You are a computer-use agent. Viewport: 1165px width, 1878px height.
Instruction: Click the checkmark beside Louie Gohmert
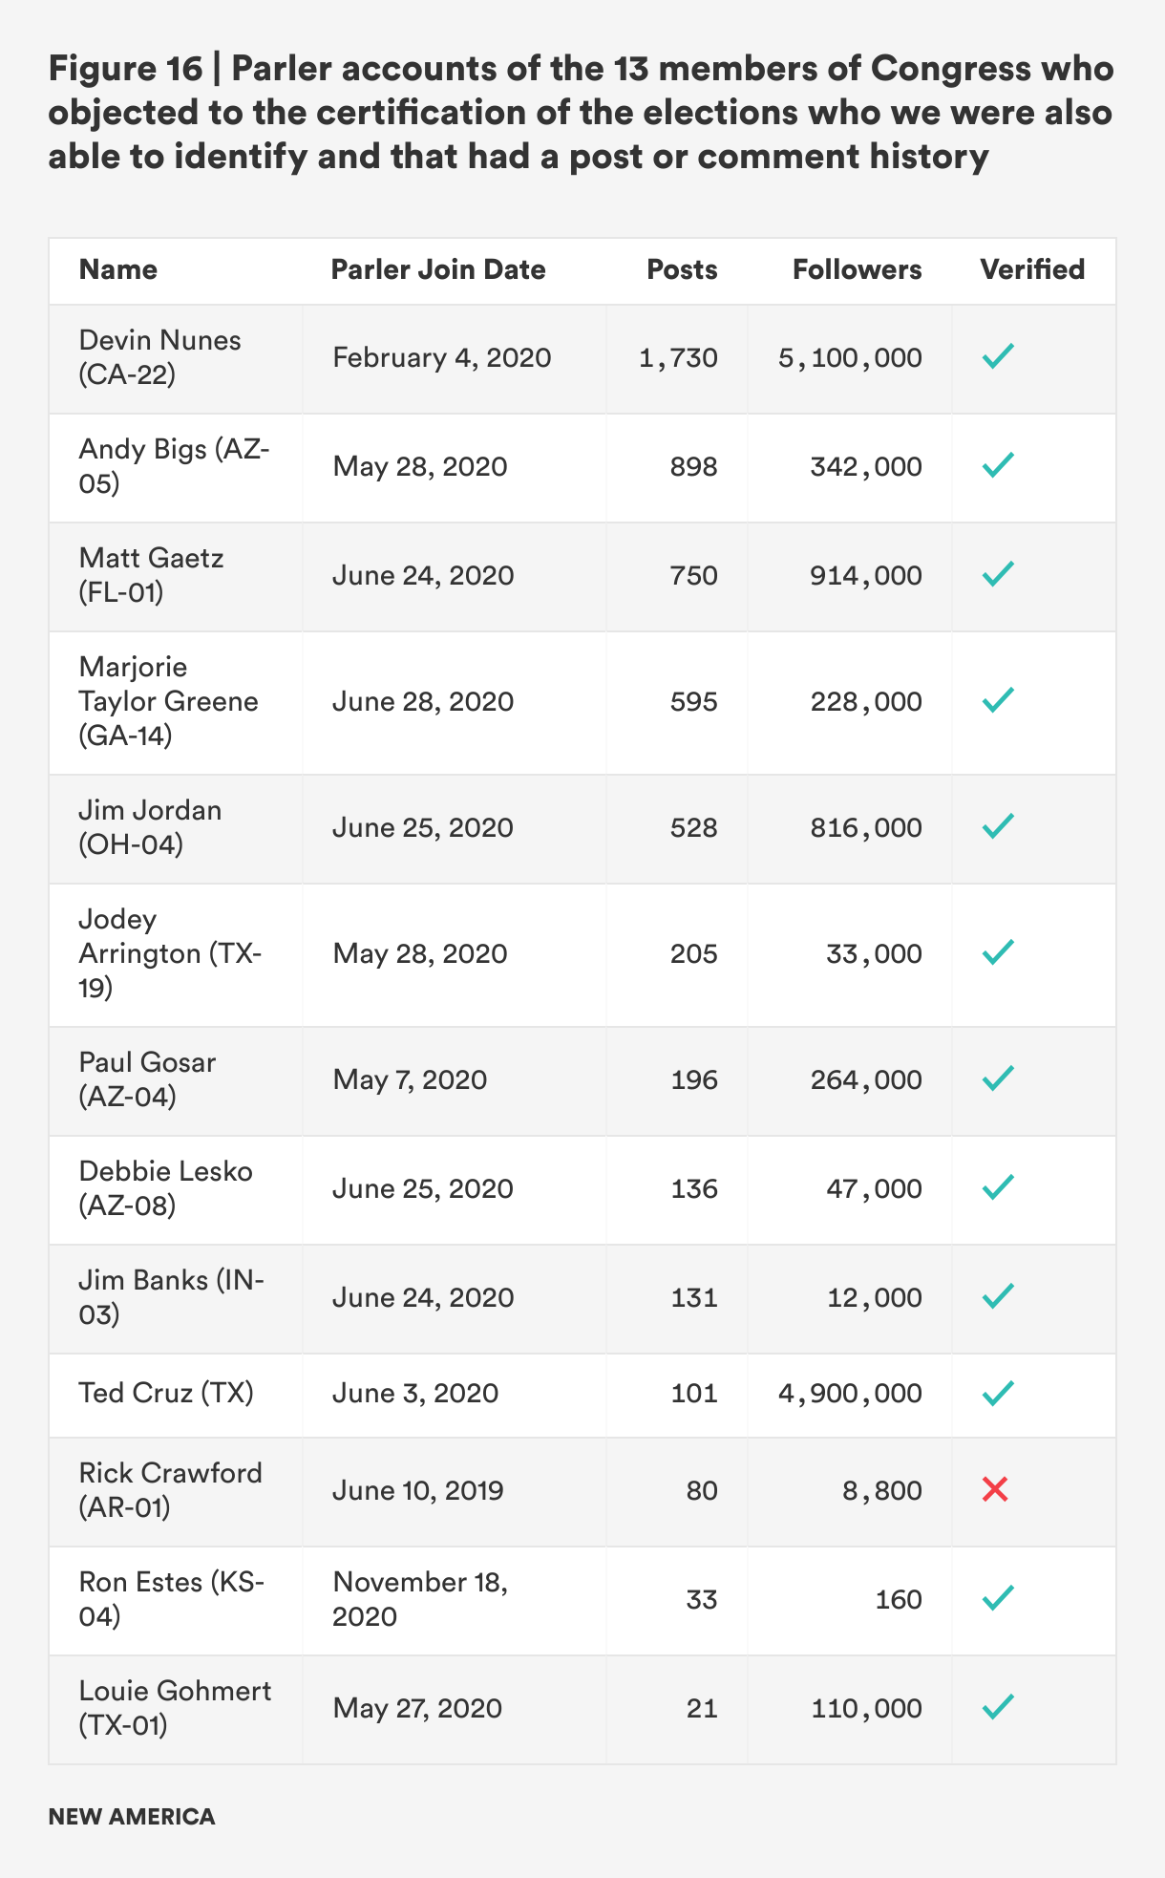pos(997,1708)
